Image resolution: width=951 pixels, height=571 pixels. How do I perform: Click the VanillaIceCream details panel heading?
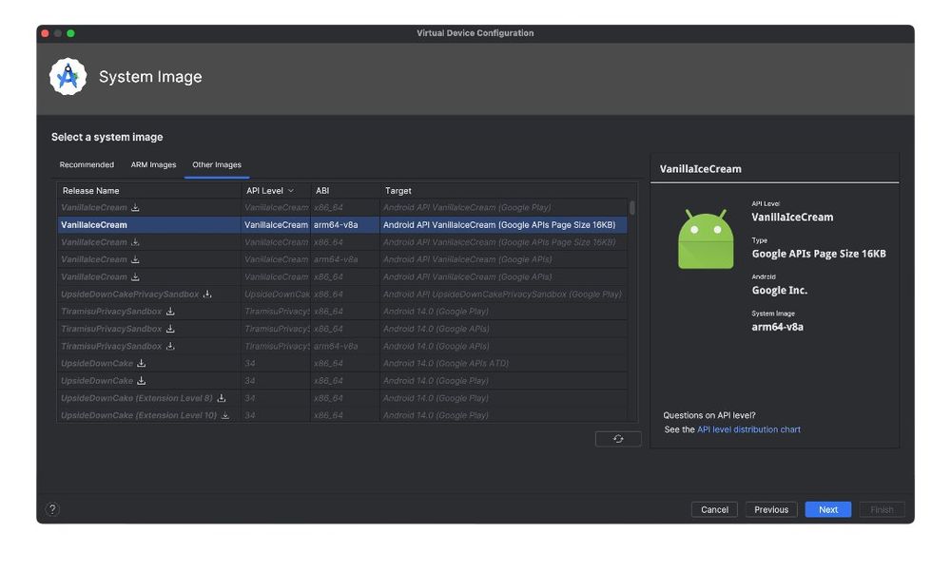[701, 169]
